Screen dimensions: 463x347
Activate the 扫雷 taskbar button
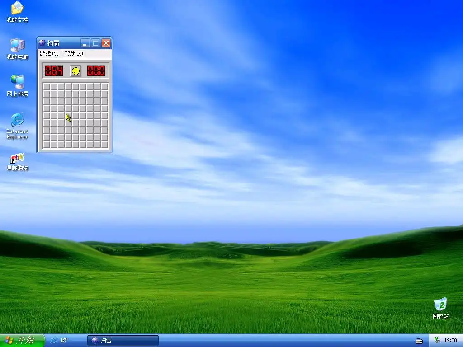(x=123, y=341)
